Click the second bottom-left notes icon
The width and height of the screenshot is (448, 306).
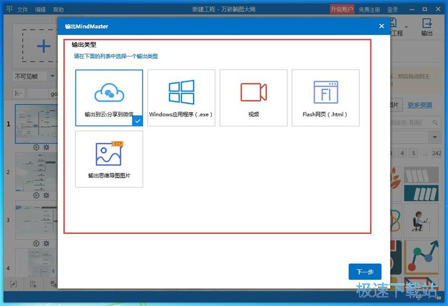point(33,284)
